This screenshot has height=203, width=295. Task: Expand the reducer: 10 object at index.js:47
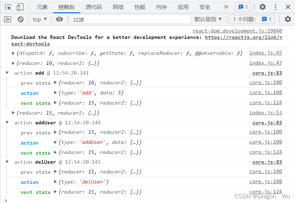(13, 63)
